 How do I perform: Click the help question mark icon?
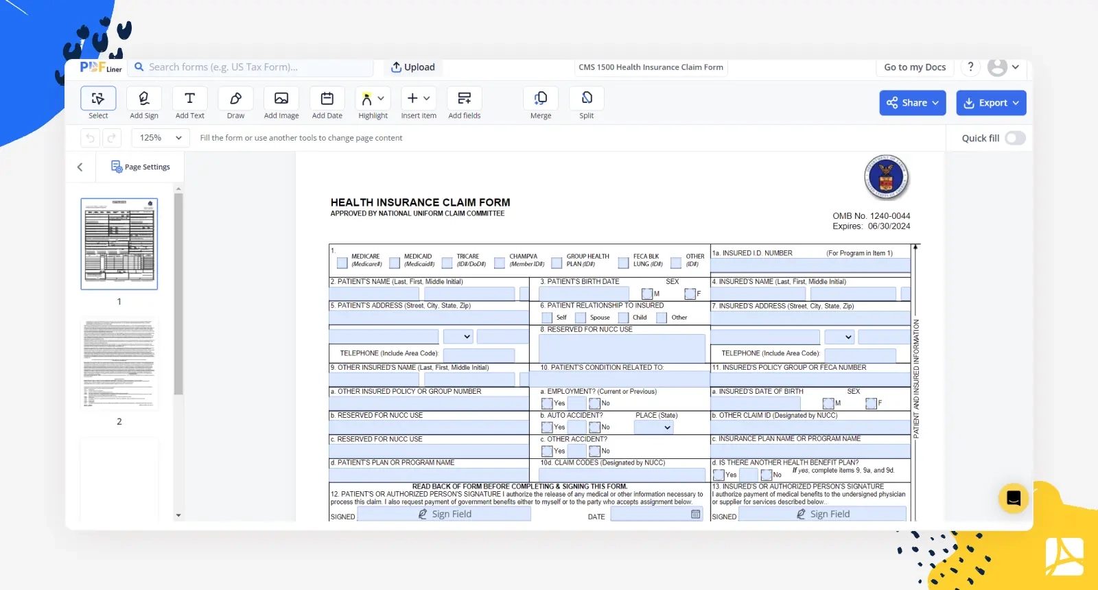[970, 67]
